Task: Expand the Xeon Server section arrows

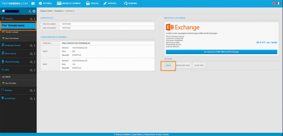Action: click(x=35, y=54)
